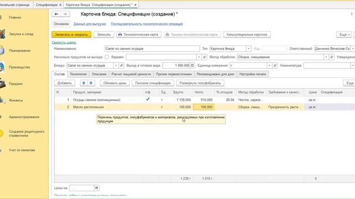Click Развернуть полуфабрикаты button
This screenshot has height=199, width=355.
click(200, 83)
